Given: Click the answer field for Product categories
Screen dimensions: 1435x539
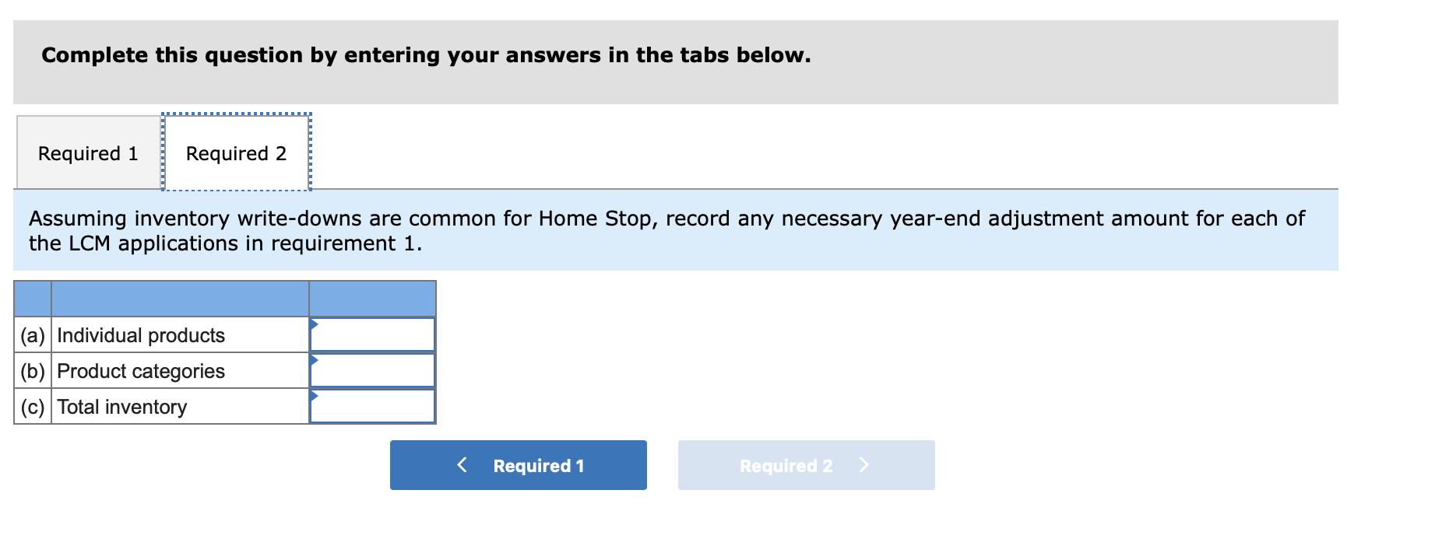Looking at the screenshot, I should coord(374,369).
